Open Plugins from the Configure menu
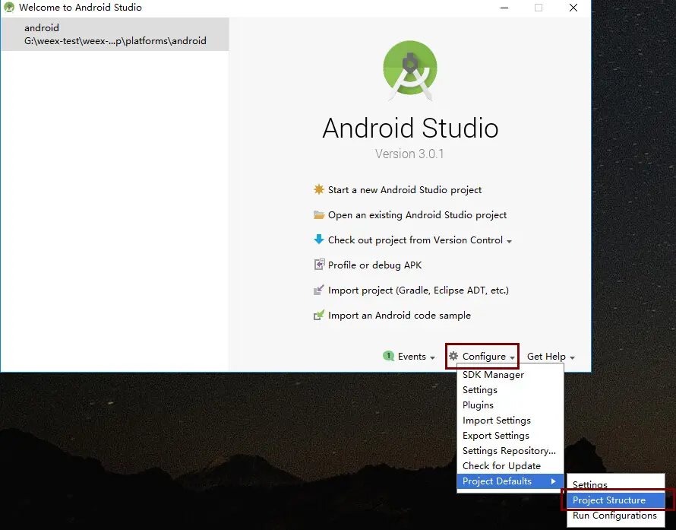The width and height of the screenshot is (676, 530). click(510, 405)
